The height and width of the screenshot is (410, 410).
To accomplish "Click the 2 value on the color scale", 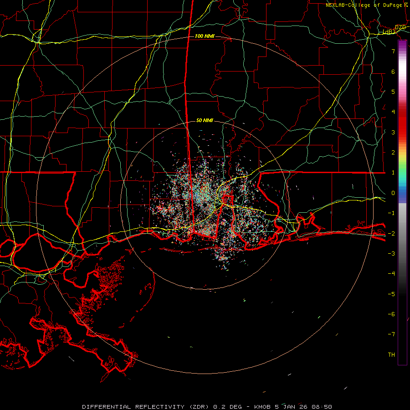I will coord(393,153).
